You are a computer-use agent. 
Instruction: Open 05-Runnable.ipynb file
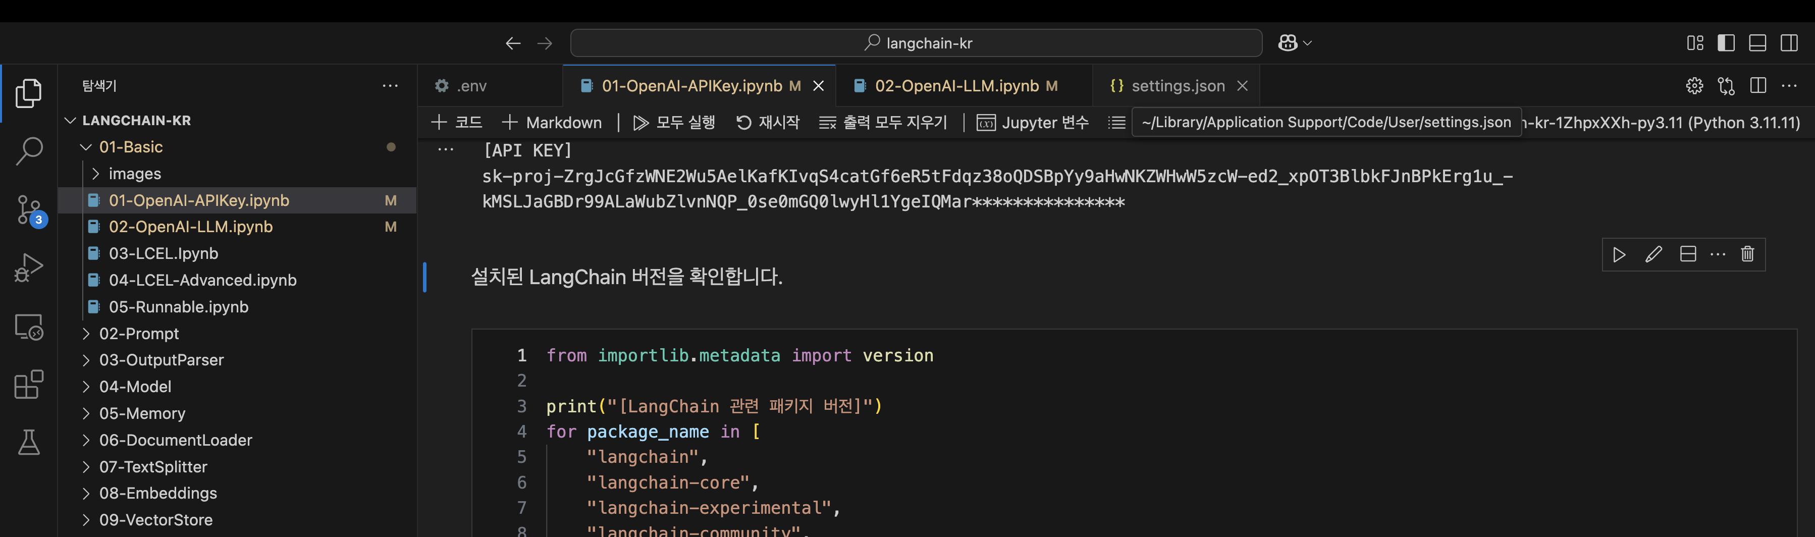pyautogui.click(x=237, y=307)
